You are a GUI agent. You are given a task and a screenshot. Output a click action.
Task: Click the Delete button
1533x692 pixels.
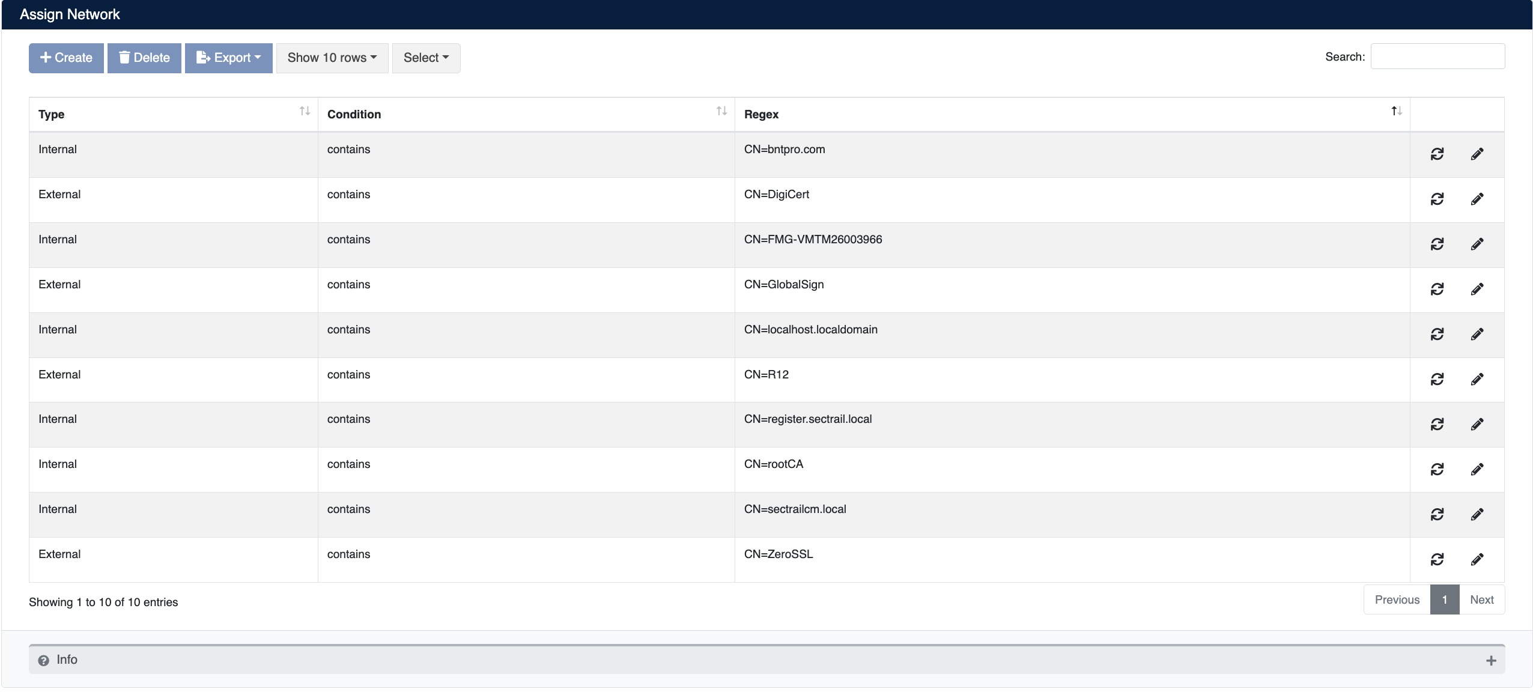click(x=144, y=58)
